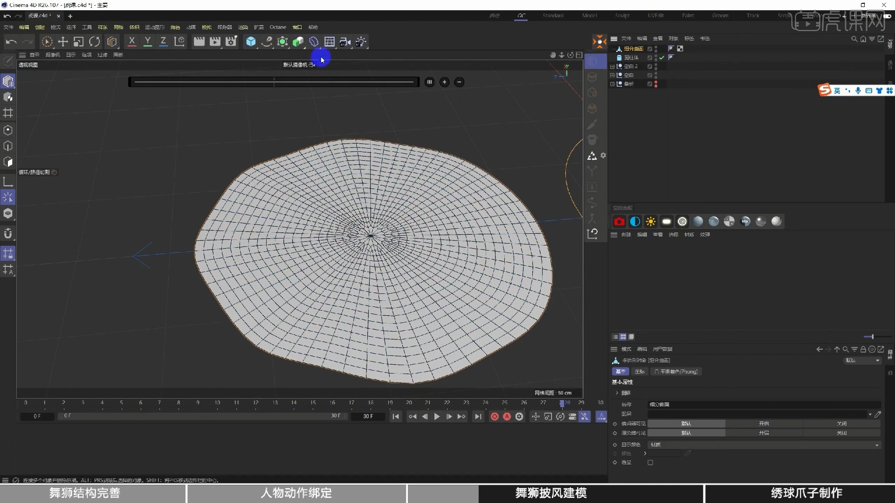
Task: Enable Model mode in left palette
Action: point(8,81)
